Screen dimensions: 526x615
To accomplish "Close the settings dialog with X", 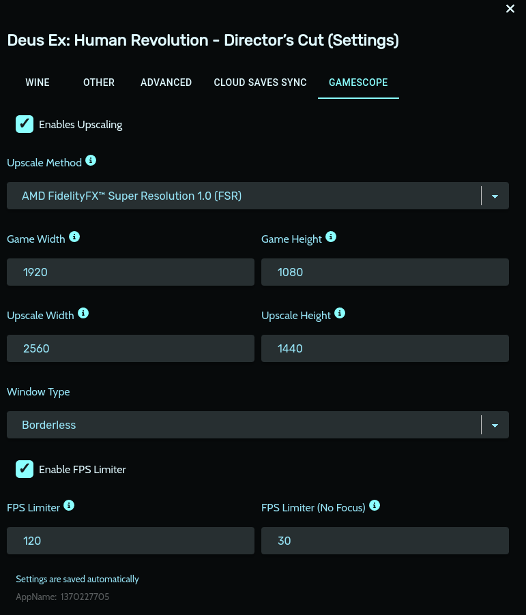I will pyautogui.click(x=510, y=9).
